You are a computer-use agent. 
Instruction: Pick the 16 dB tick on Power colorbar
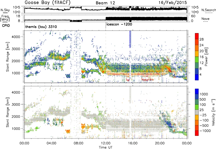click(201, 57)
